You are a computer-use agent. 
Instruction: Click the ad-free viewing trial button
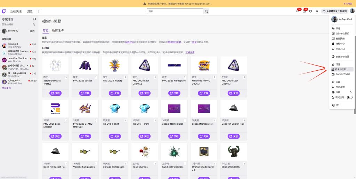tap(334, 11)
